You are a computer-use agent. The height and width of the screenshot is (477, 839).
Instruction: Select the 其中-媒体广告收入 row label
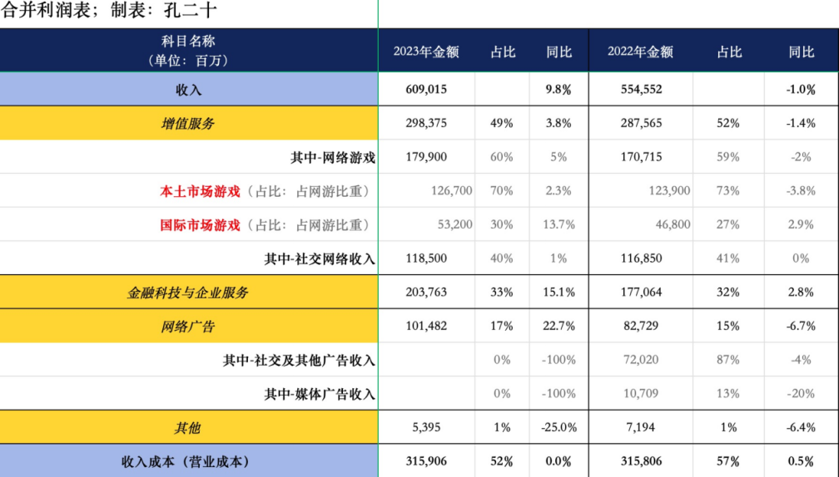click(320, 394)
